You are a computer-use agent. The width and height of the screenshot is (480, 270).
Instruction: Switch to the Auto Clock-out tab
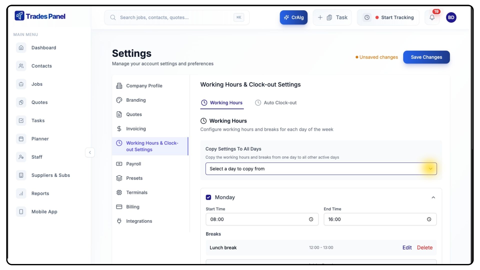[276, 103]
